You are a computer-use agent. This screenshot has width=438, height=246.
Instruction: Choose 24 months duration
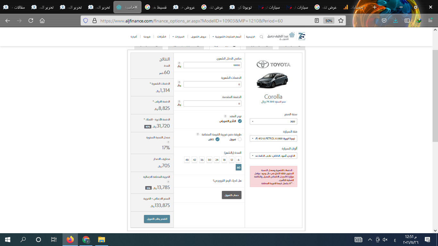pos(217,160)
